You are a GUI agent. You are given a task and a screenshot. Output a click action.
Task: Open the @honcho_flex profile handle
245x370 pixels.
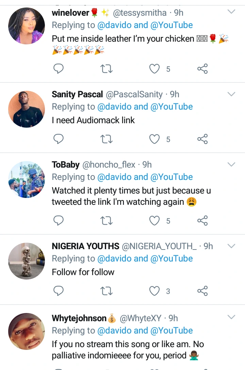click(109, 165)
